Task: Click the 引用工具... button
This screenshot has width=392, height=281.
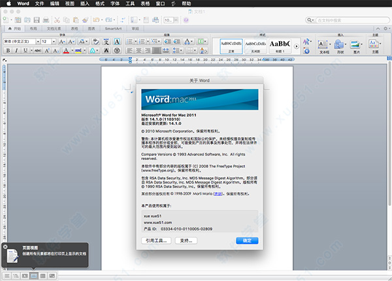Action: (156, 240)
